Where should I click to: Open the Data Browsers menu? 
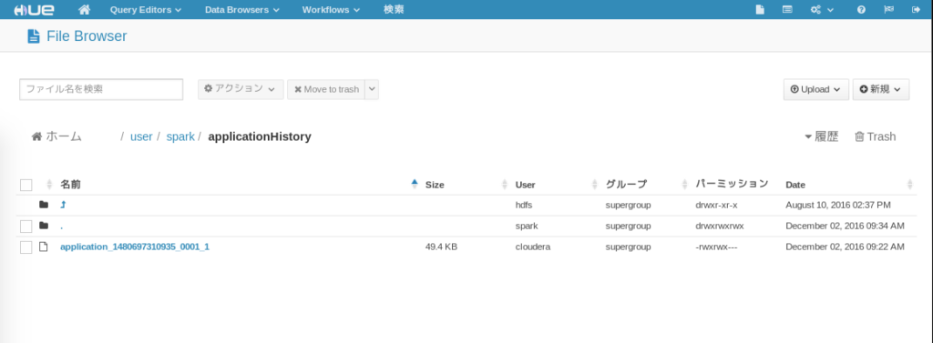tap(242, 9)
